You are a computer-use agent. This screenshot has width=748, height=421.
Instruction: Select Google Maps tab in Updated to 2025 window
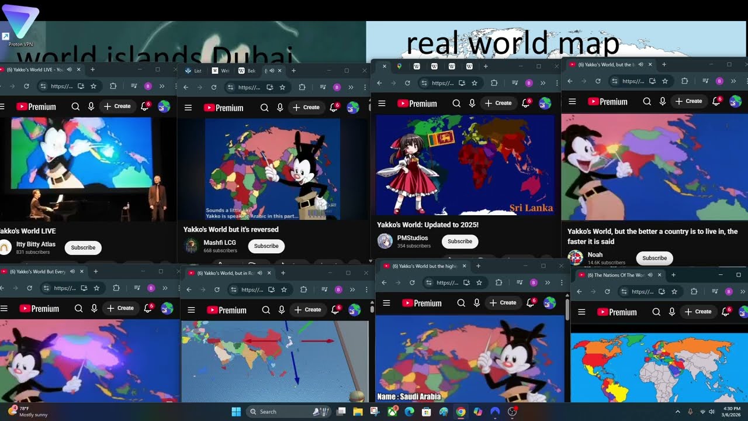pos(399,66)
